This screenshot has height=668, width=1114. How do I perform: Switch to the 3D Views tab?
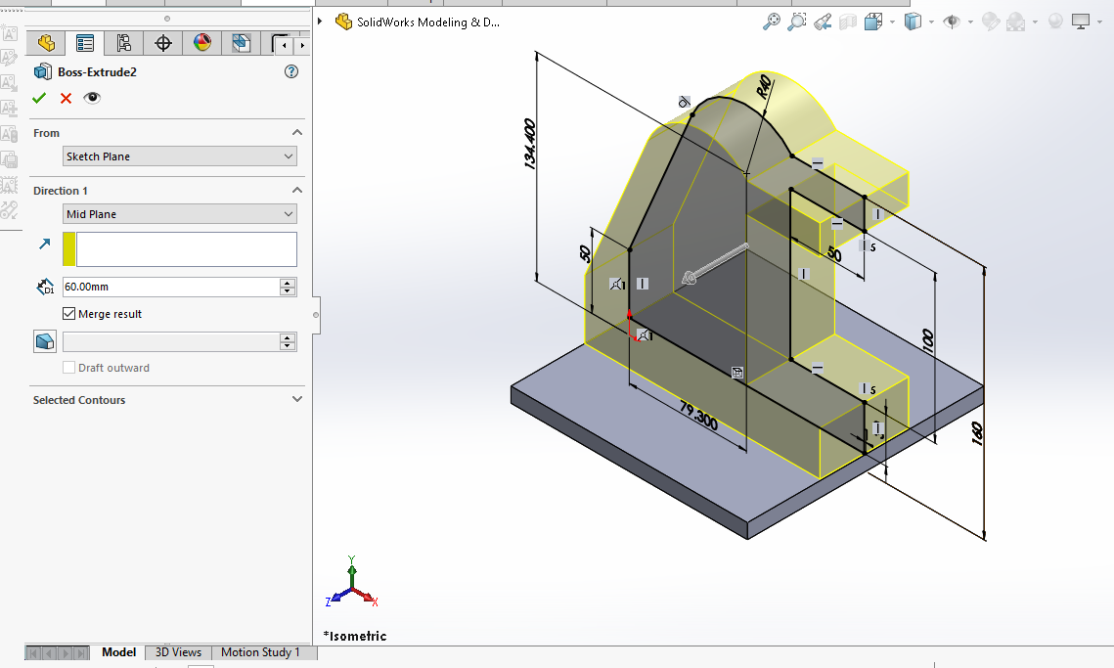point(178,652)
